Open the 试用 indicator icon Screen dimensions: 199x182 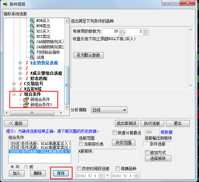click(32, 57)
